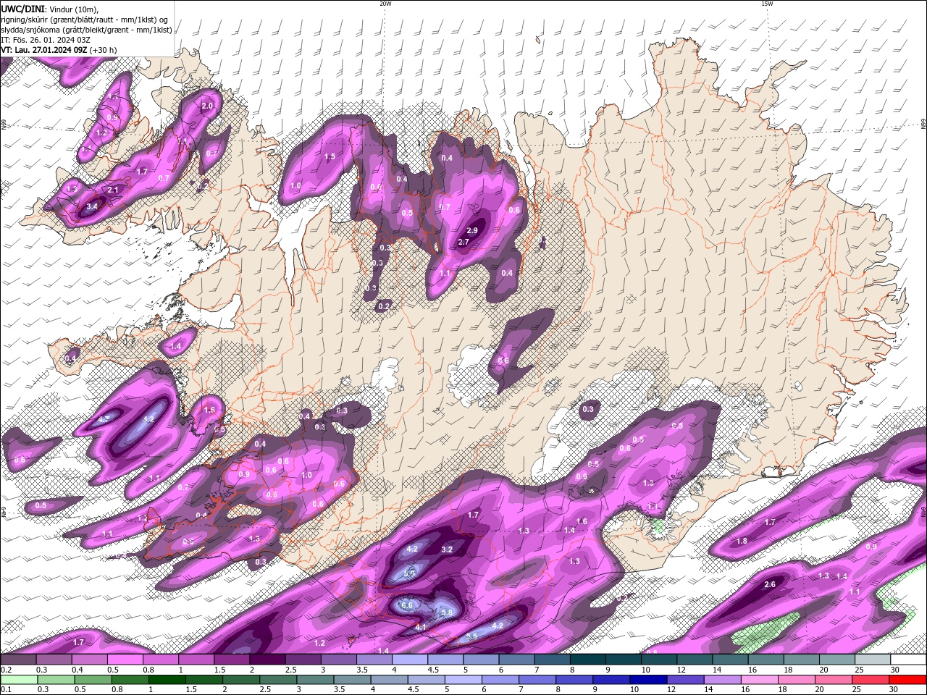Image resolution: width=927 pixels, height=695 pixels.
Task: Click the 3.2 precipitation value on the map
Action: 447,549
